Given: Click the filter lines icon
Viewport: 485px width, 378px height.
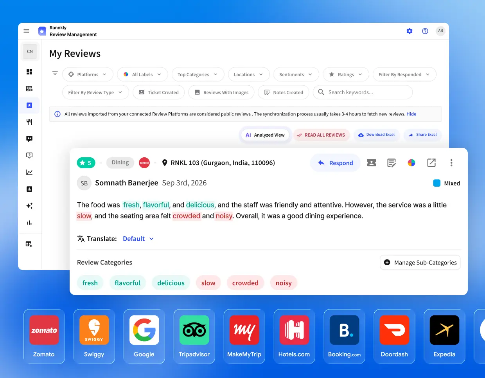Looking at the screenshot, I should tap(55, 73).
